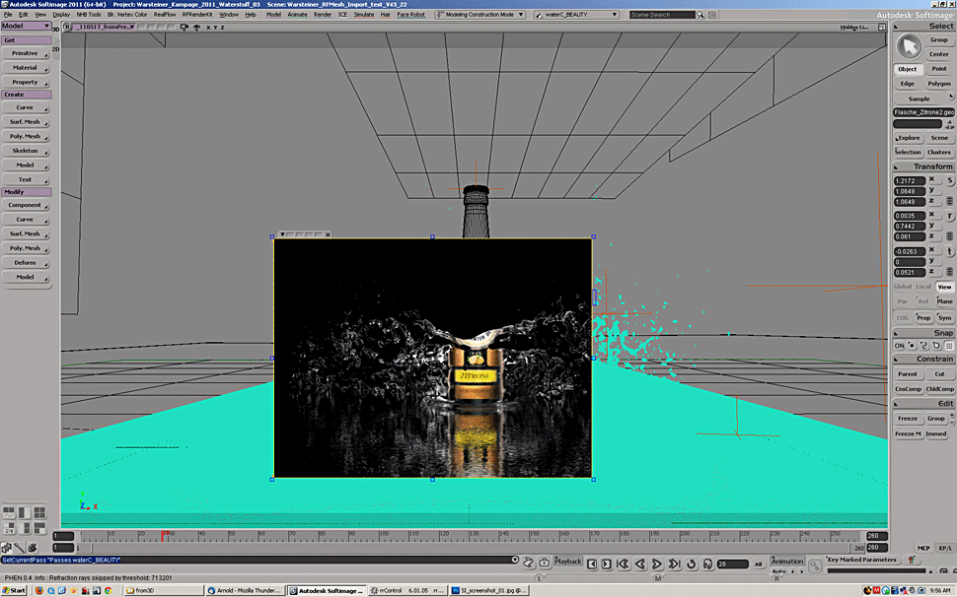Click the snake icon in the command bar
This screenshot has height=597, width=957.
(529, 563)
